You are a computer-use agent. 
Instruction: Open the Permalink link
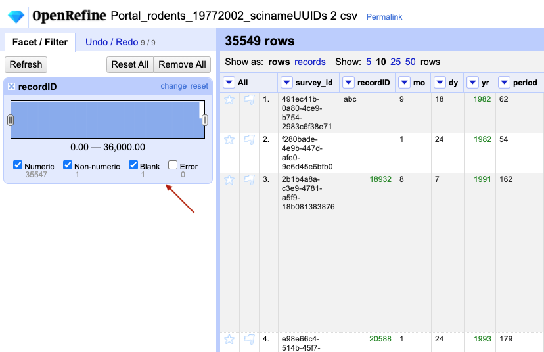[384, 17]
